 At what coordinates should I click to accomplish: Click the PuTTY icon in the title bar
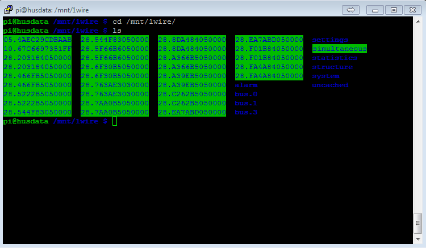click(8, 10)
